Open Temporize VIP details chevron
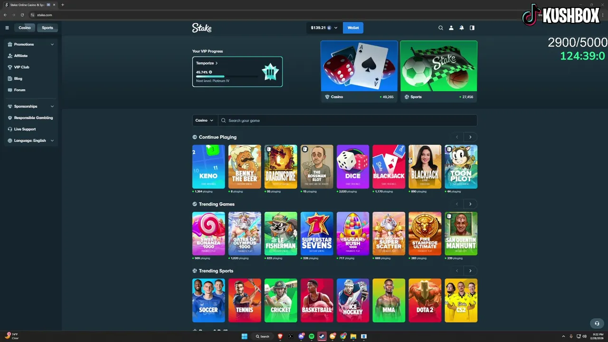The width and height of the screenshot is (608, 342). (217, 63)
